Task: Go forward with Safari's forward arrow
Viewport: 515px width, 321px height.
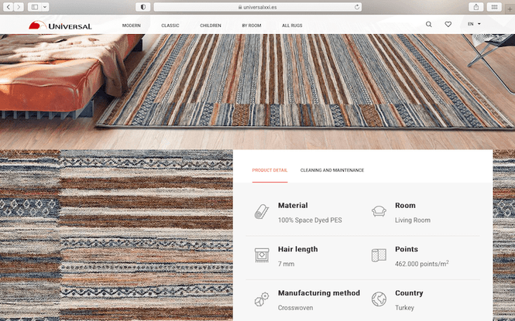Action: coord(19,7)
